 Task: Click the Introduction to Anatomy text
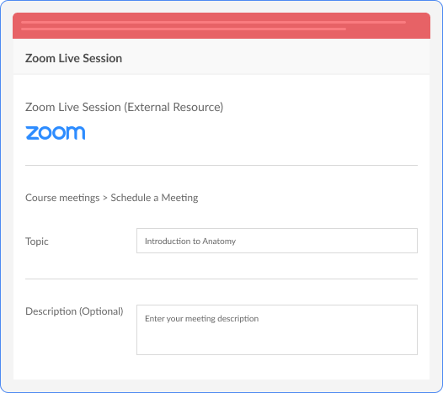[190, 242]
